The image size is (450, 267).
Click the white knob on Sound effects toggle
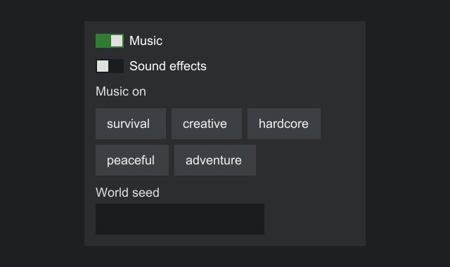coord(103,66)
